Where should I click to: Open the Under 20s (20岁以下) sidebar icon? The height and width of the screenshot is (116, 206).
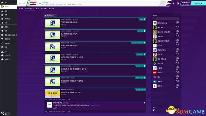[x=2, y=55]
